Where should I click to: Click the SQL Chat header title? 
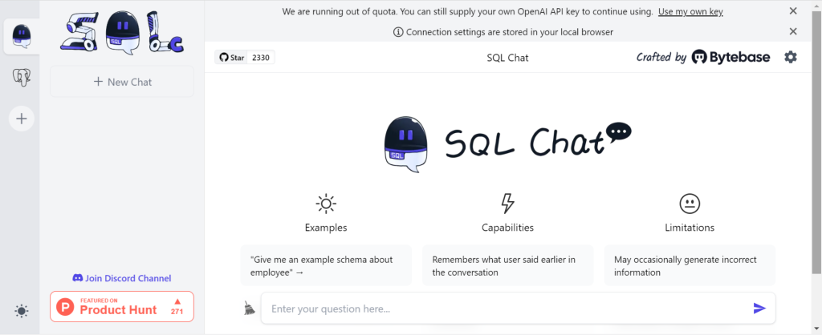pyautogui.click(x=507, y=58)
